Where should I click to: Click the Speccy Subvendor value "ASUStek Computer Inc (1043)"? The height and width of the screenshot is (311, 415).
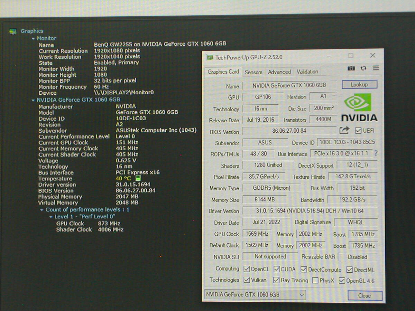tap(156, 130)
